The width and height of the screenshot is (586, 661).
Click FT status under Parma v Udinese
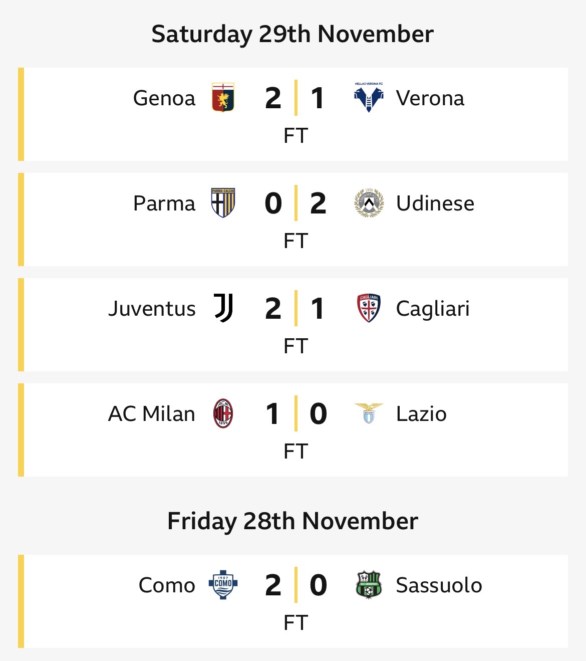click(296, 241)
